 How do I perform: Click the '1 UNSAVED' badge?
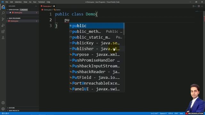[24, 10]
